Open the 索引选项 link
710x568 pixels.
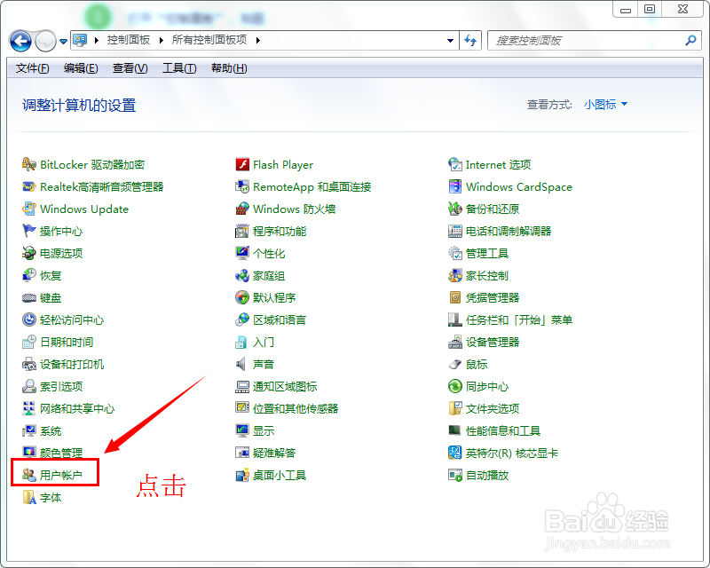coord(61,386)
